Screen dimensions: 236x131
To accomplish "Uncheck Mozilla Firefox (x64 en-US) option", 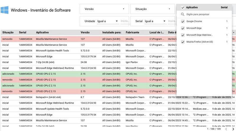I will coord(183,42).
